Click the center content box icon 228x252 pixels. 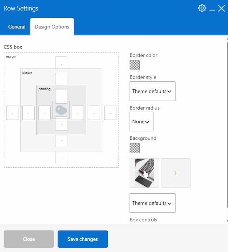61,110
